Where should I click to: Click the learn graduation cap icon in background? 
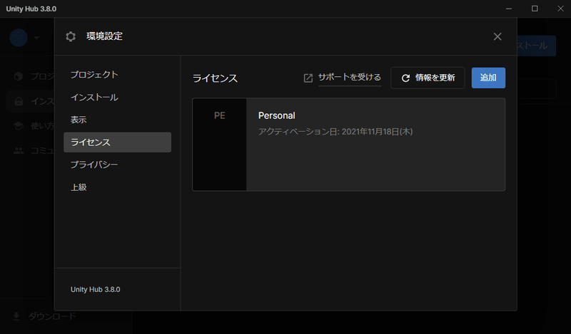coord(19,126)
